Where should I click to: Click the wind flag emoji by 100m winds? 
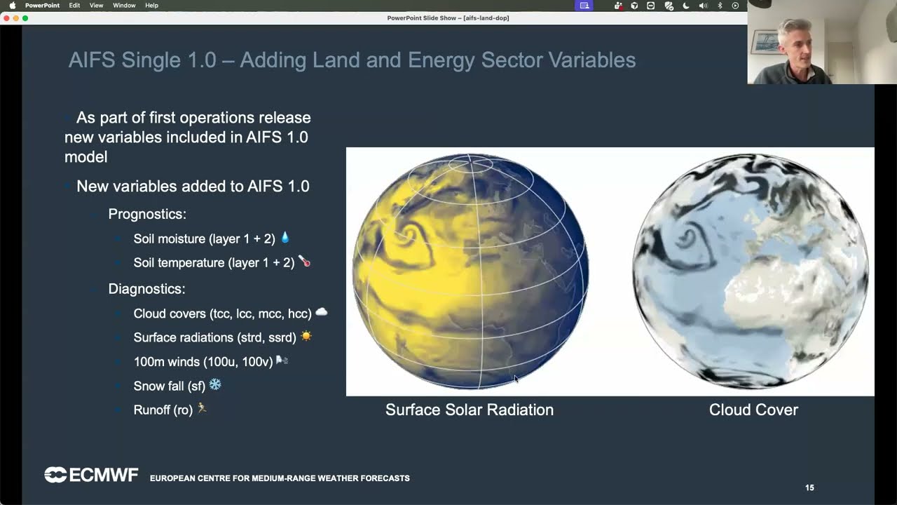coord(282,361)
